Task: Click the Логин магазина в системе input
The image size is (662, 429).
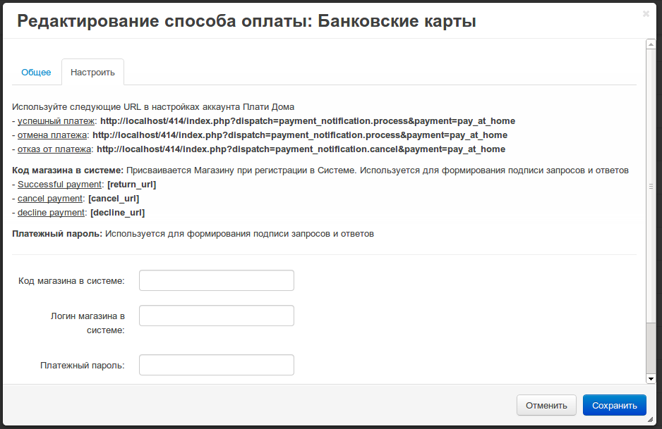Action: 216,316
